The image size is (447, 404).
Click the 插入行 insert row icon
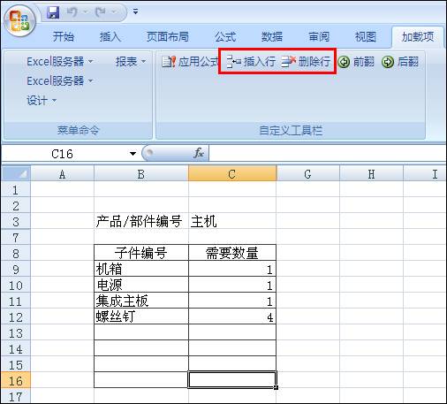click(233, 62)
